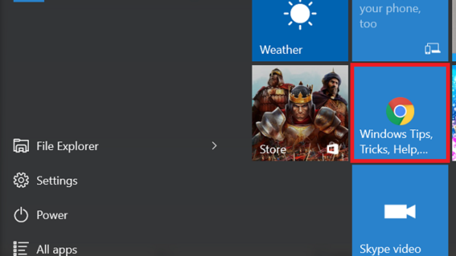Click the All apps list icon
The image size is (456, 256).
[21, 248]
